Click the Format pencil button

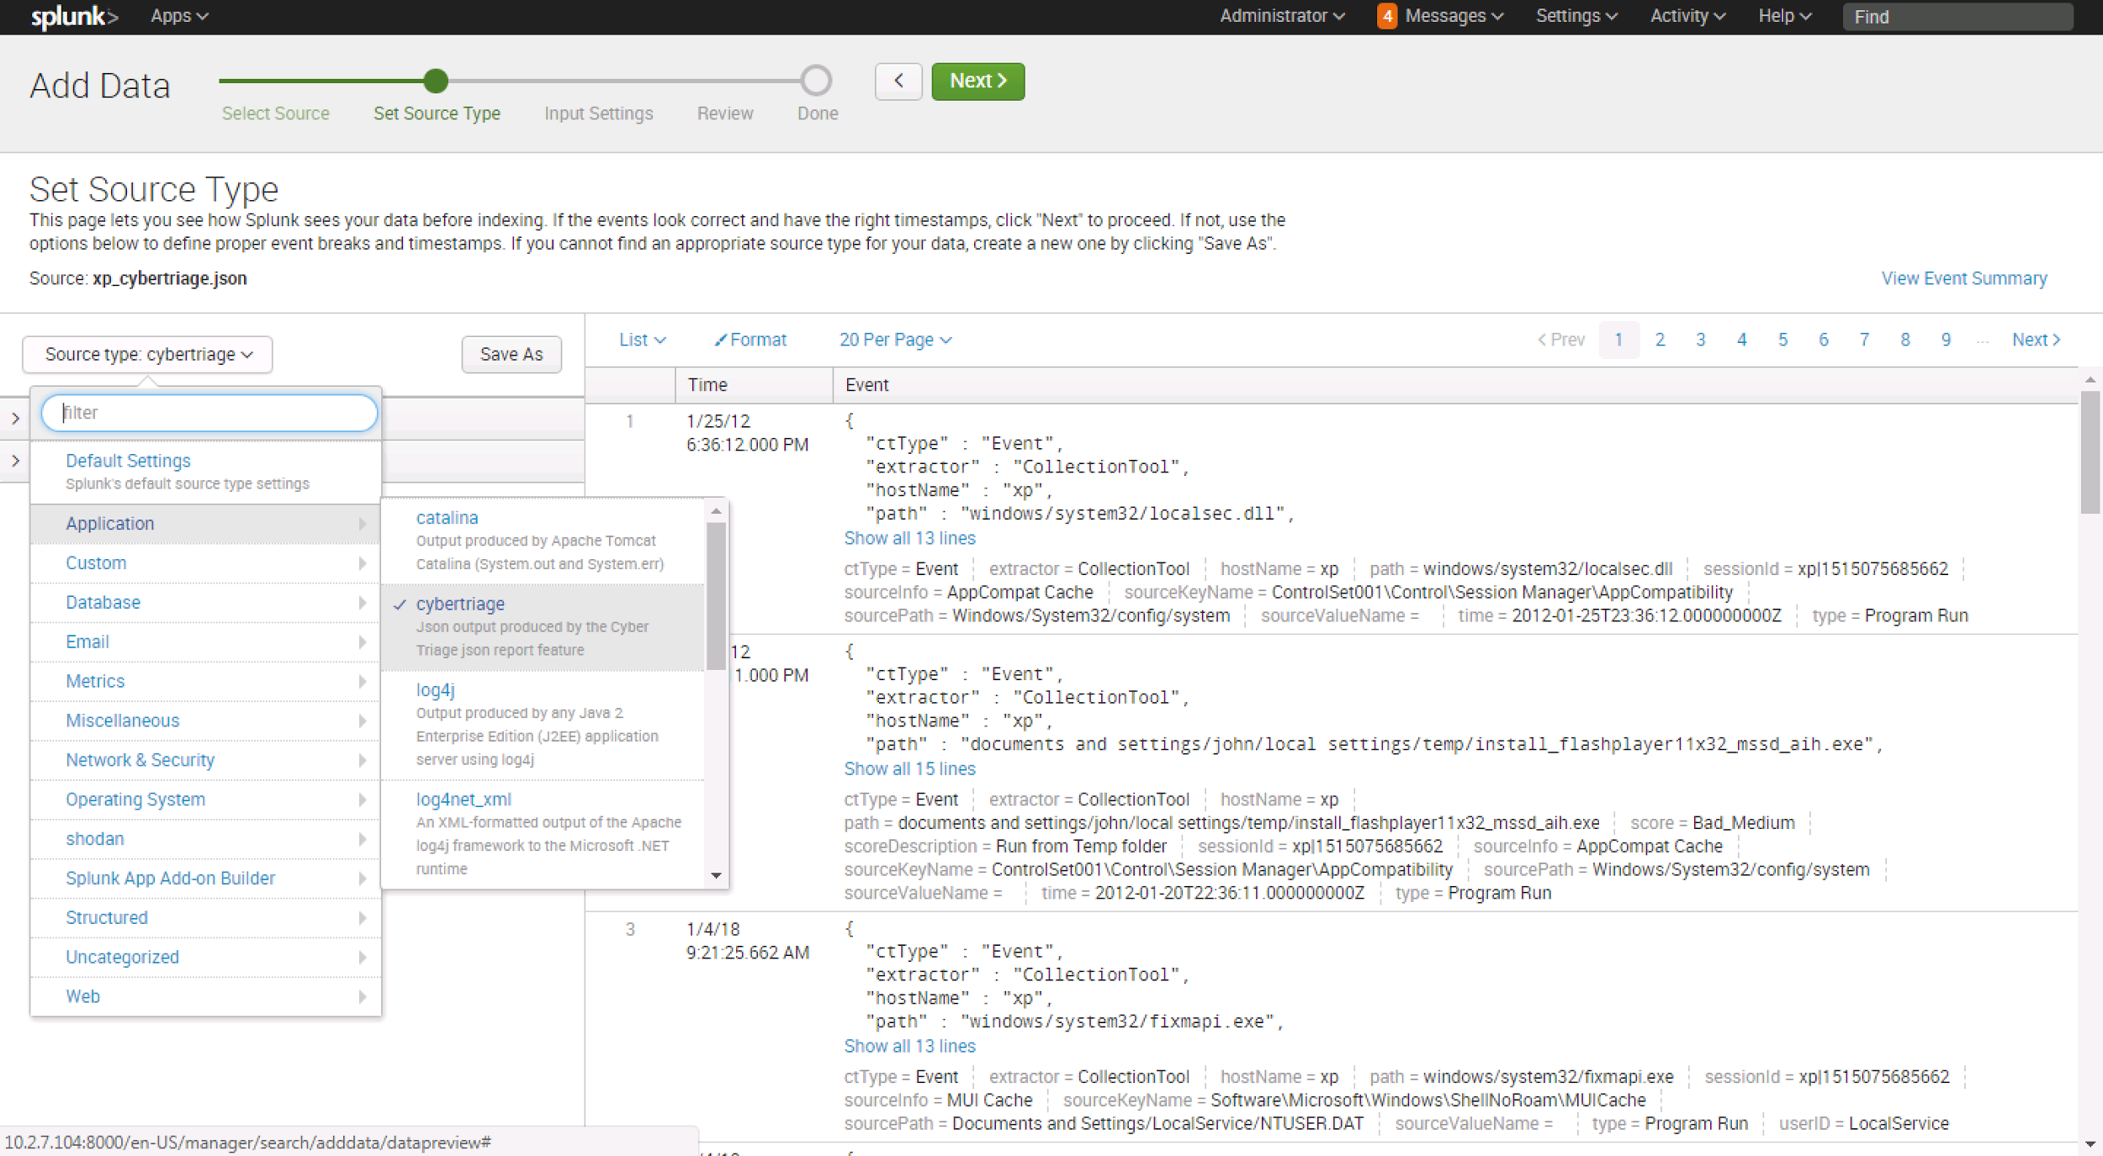point(750,340)
